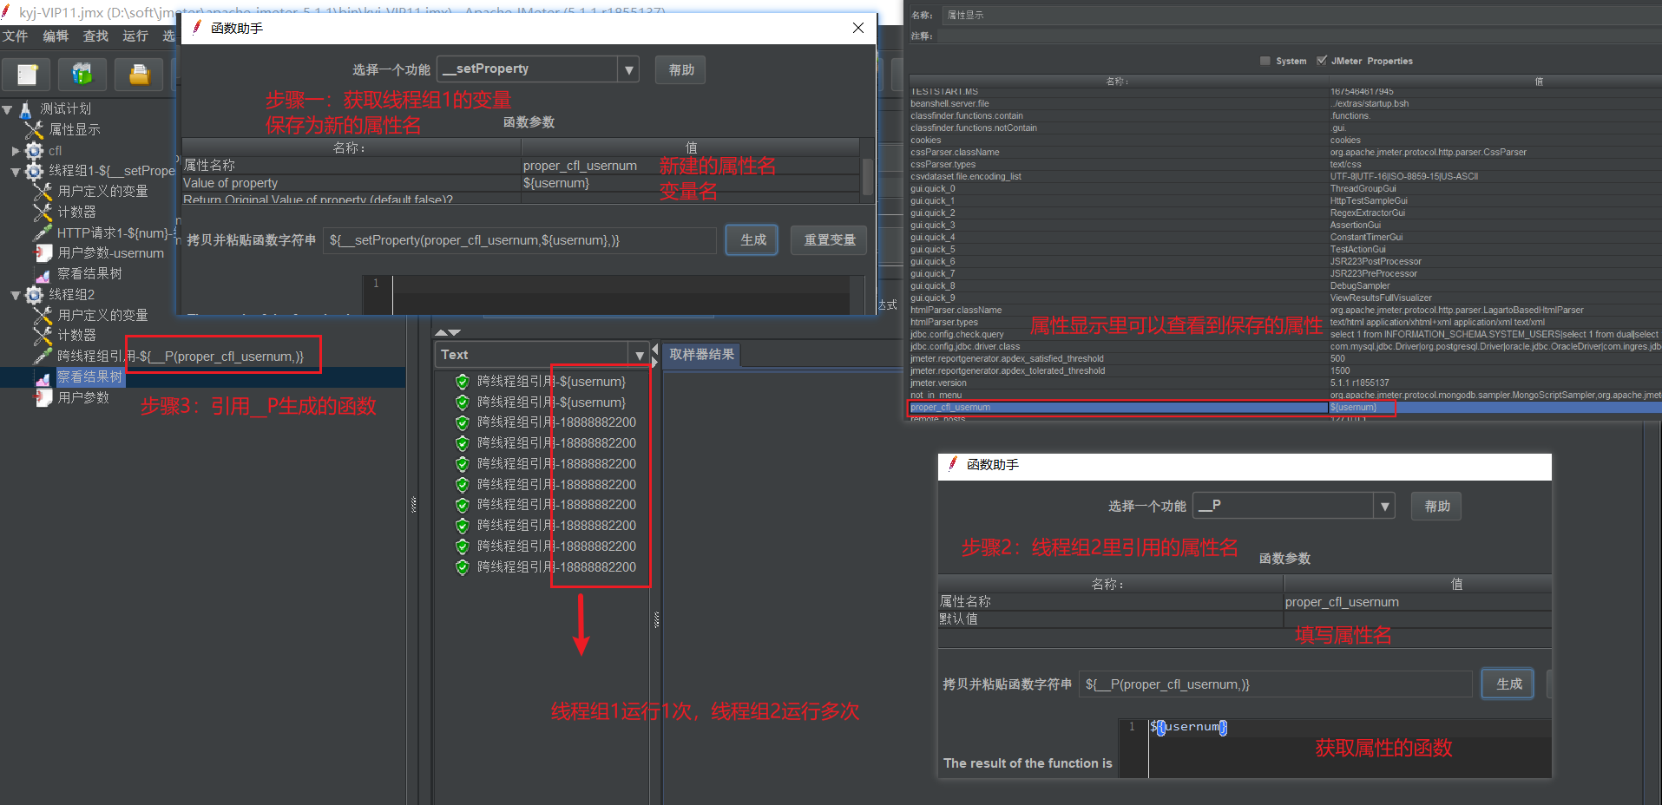Select 用户参数 icon under 线程组2
Viewport: 1662px width, 805px height.
click(43, 397)
